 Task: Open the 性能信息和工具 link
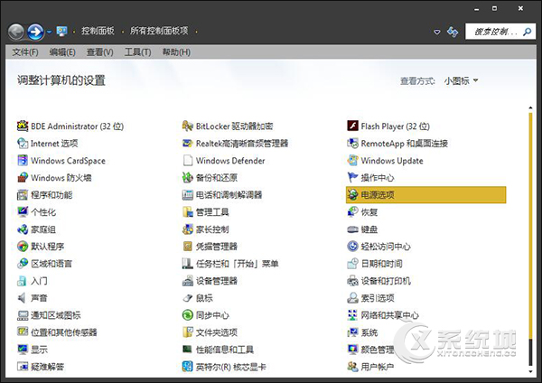[x=225, y=350]
